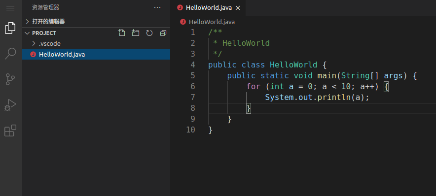Click the class name HelloWorld on line 4
436x196 pixels.
tap(293, 65)
